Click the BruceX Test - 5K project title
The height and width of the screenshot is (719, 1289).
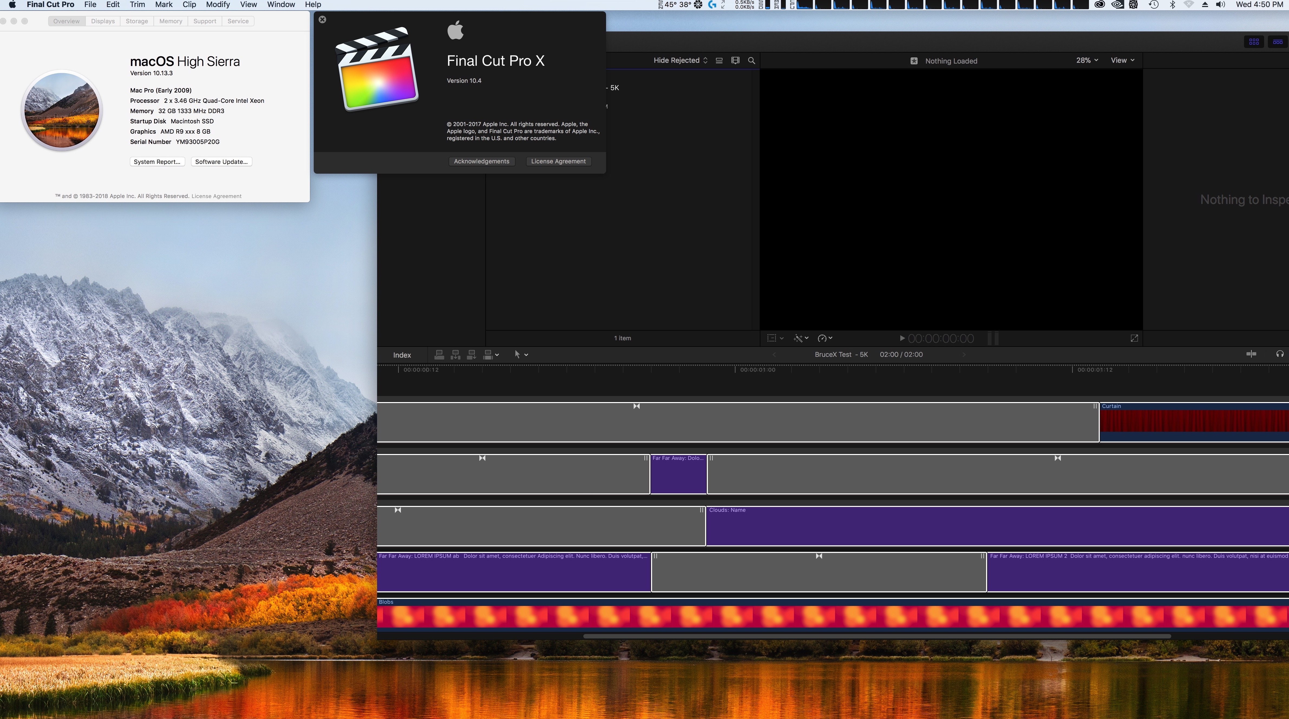(x=841, y=355)
